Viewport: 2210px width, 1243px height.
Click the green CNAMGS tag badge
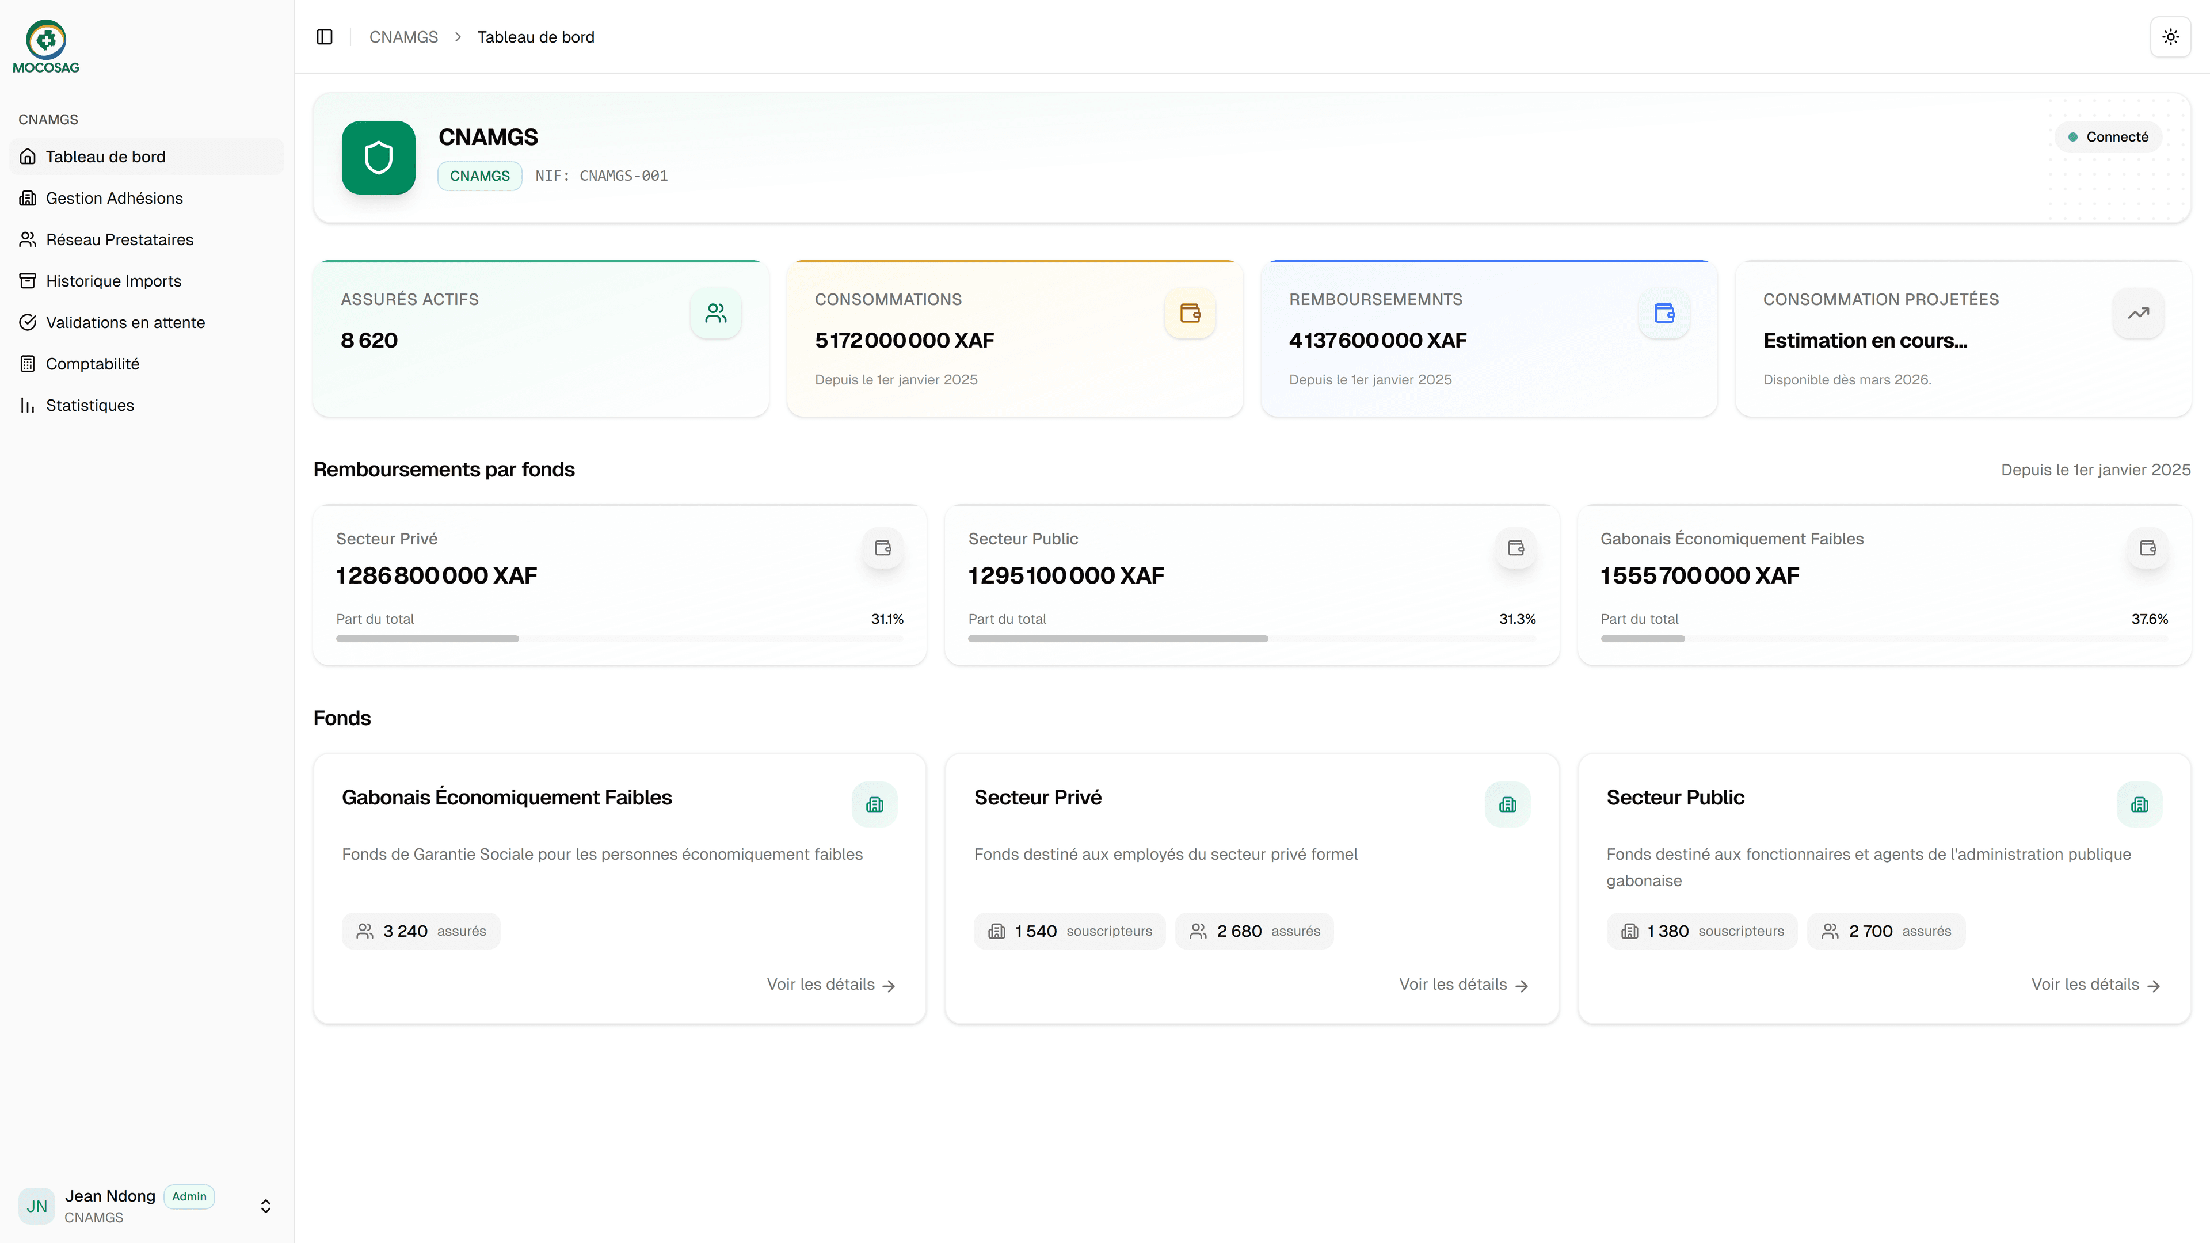[x=479, y=176]
